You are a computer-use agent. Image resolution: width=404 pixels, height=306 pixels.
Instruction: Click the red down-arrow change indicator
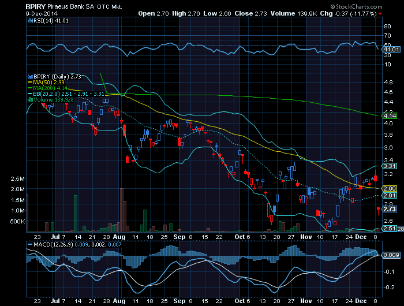[380, 14]
